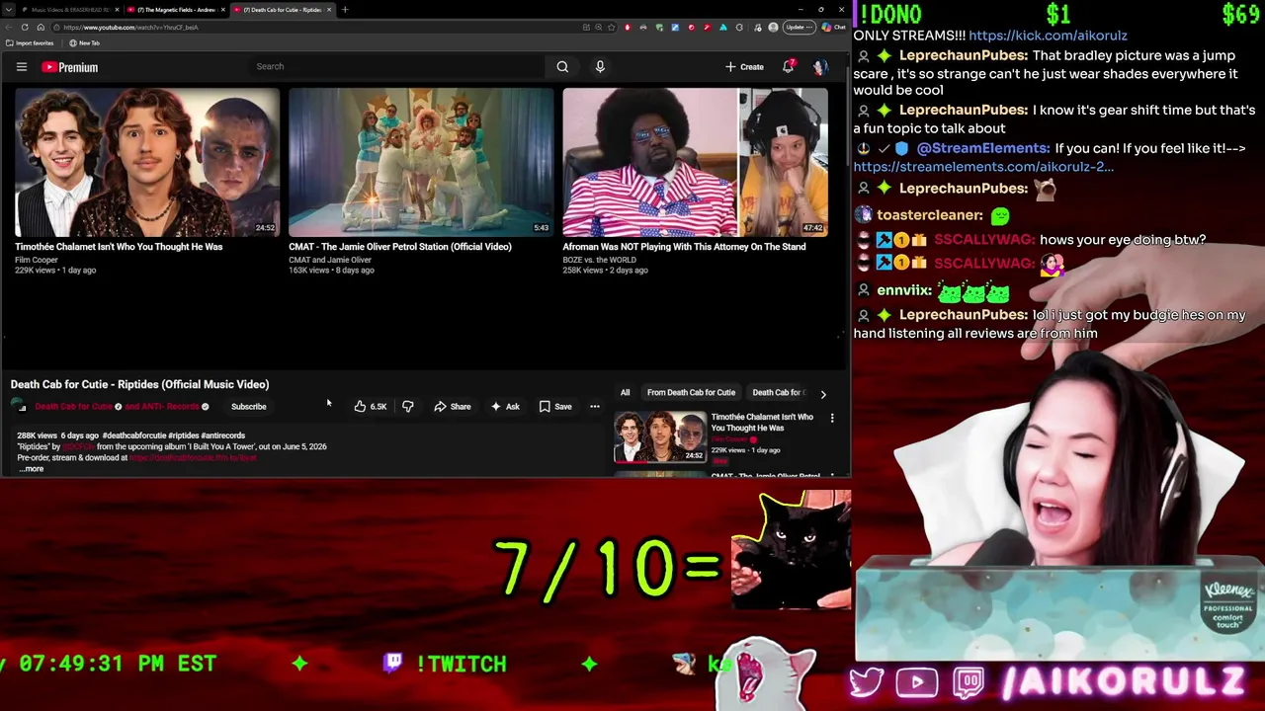This screenshot has width=1265, height=711.
Task: Go to YouTube Premium home logo
Action: point(69,67)
